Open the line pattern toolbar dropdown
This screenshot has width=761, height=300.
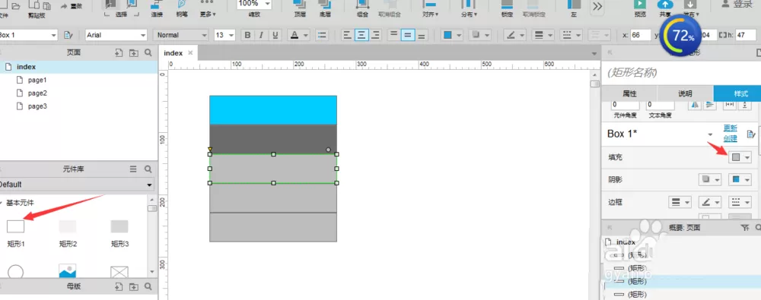point(571,35)
